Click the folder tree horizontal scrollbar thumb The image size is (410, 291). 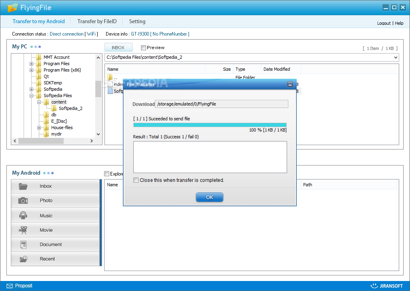[x=41, y=141]
